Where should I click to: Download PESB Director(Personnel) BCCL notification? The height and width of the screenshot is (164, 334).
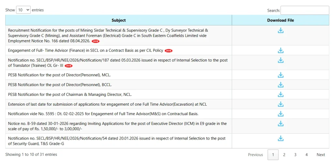pos(281,85)
